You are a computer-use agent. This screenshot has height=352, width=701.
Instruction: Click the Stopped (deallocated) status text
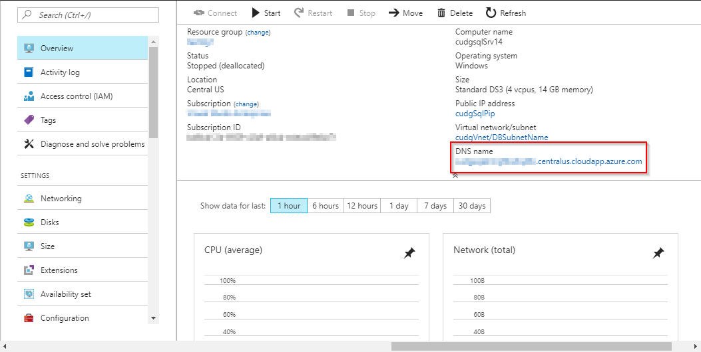[x=226, y=66]
